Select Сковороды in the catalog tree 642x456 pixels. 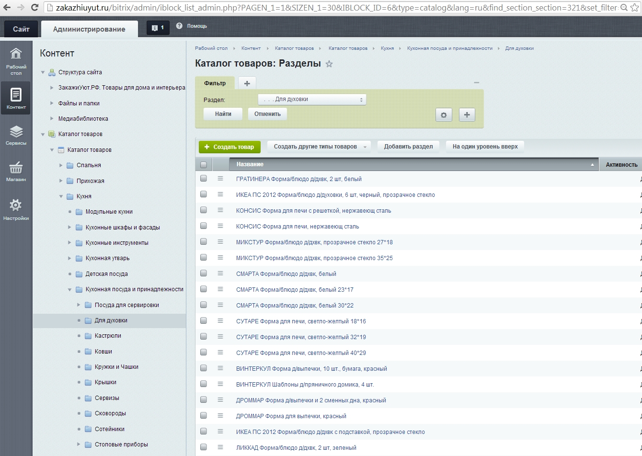coord(110,413)
